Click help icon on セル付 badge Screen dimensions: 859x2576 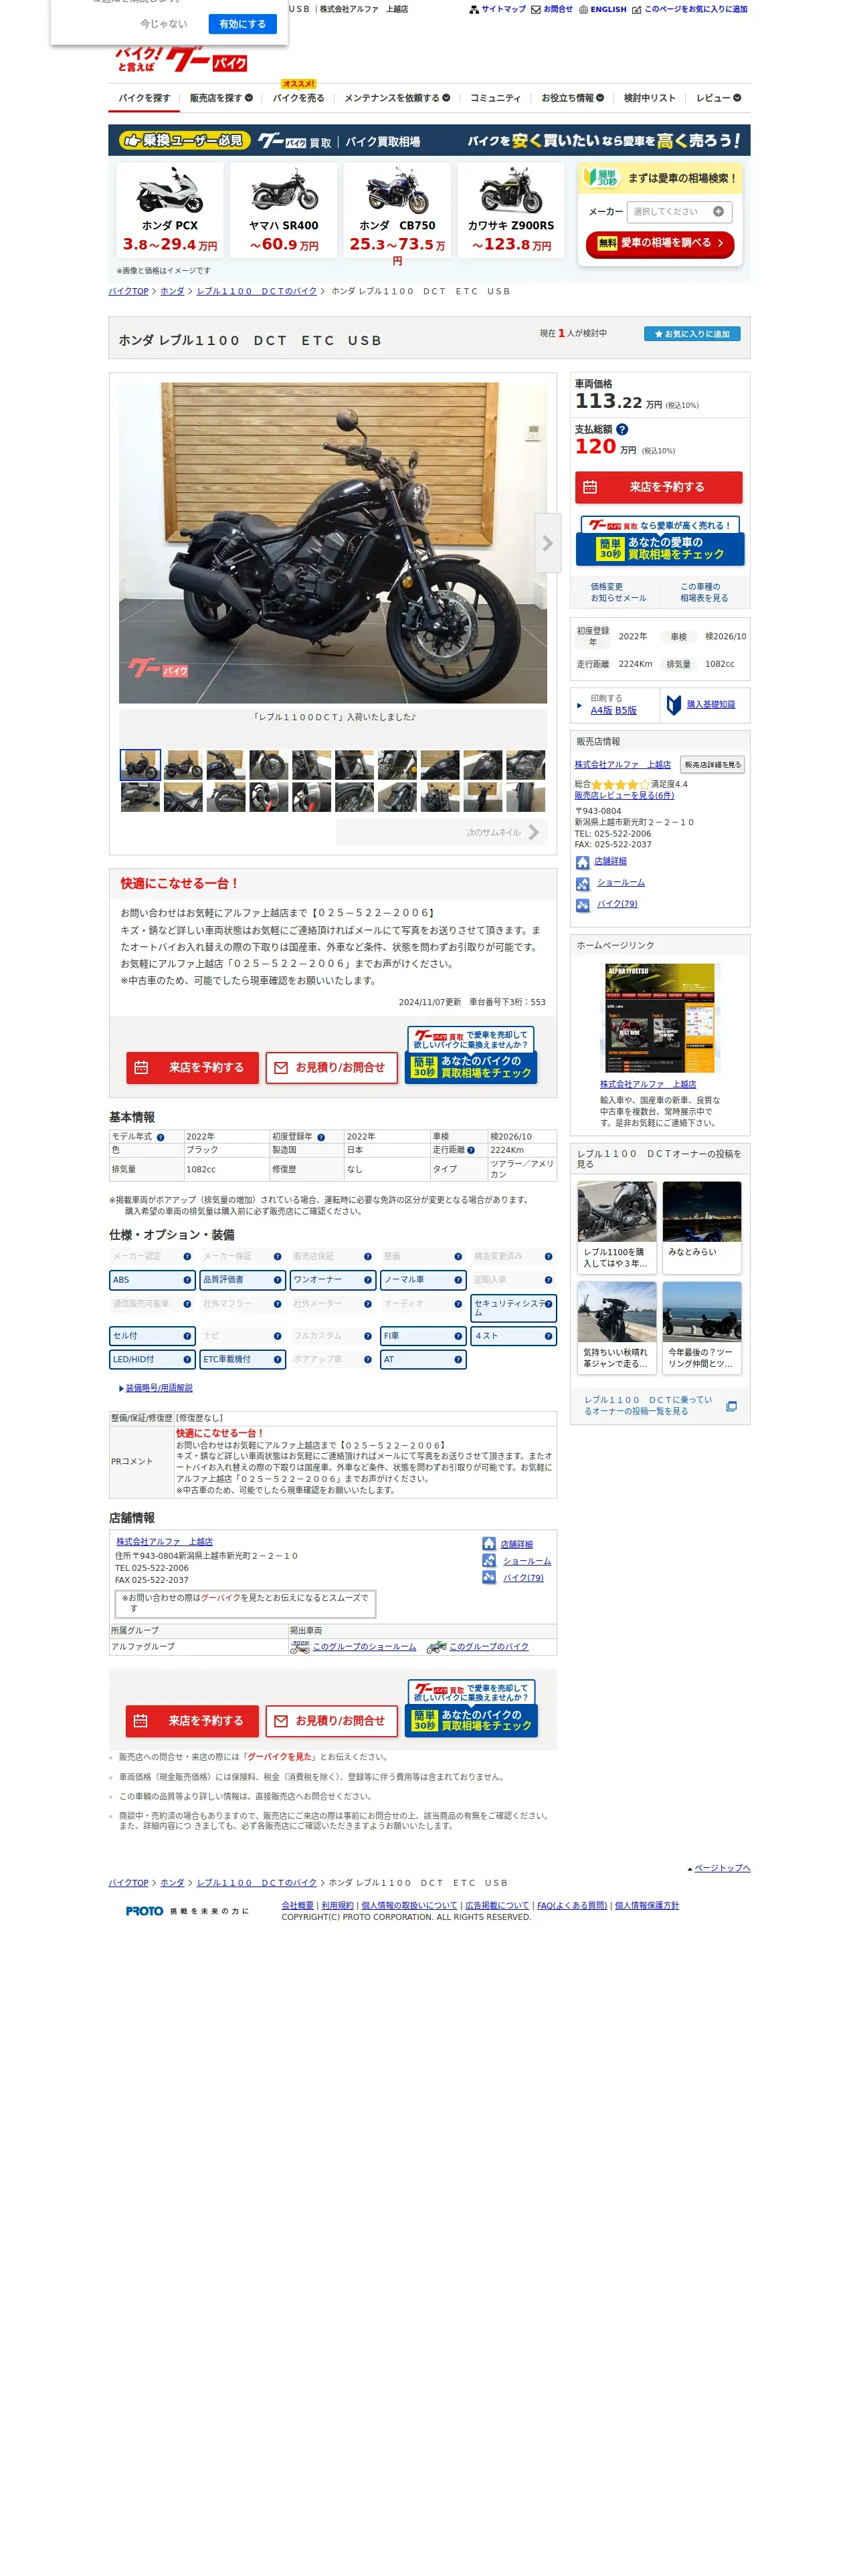[x=187, y=1336]
